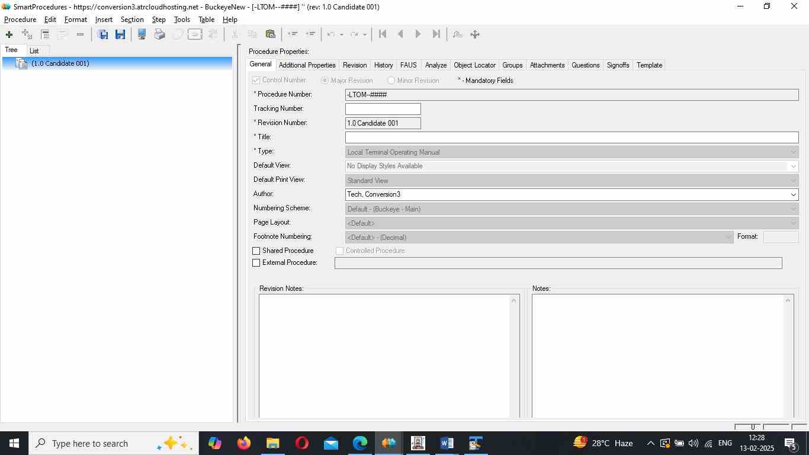Viewport: 809px width, 455px height.
Task: Open File Explorer from taskbar
Action: [x=272, y=443]
